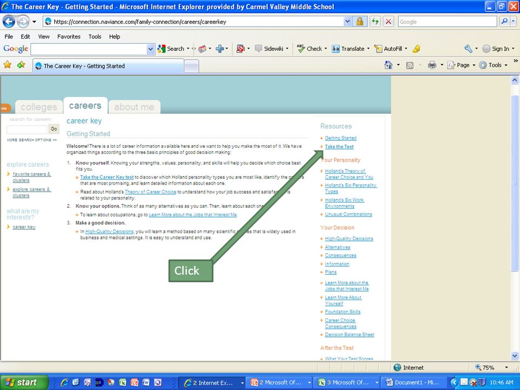Click the Take the Test link

(339, 147)
